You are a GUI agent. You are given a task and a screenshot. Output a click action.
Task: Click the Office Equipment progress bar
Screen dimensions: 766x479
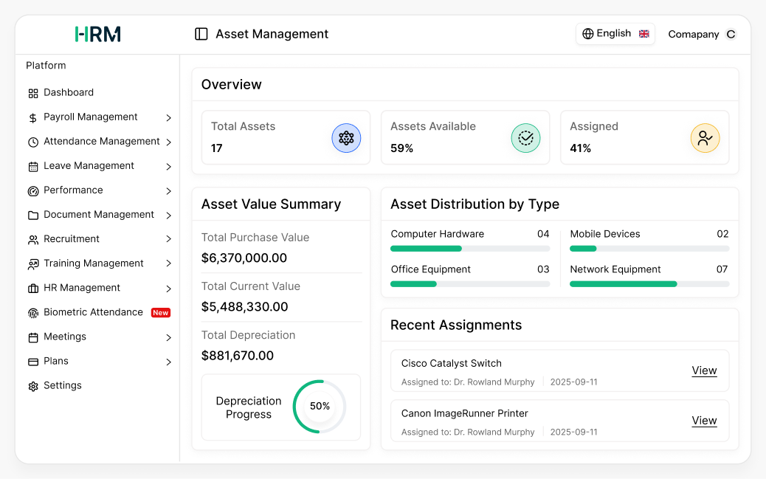(x=470, y=284)
